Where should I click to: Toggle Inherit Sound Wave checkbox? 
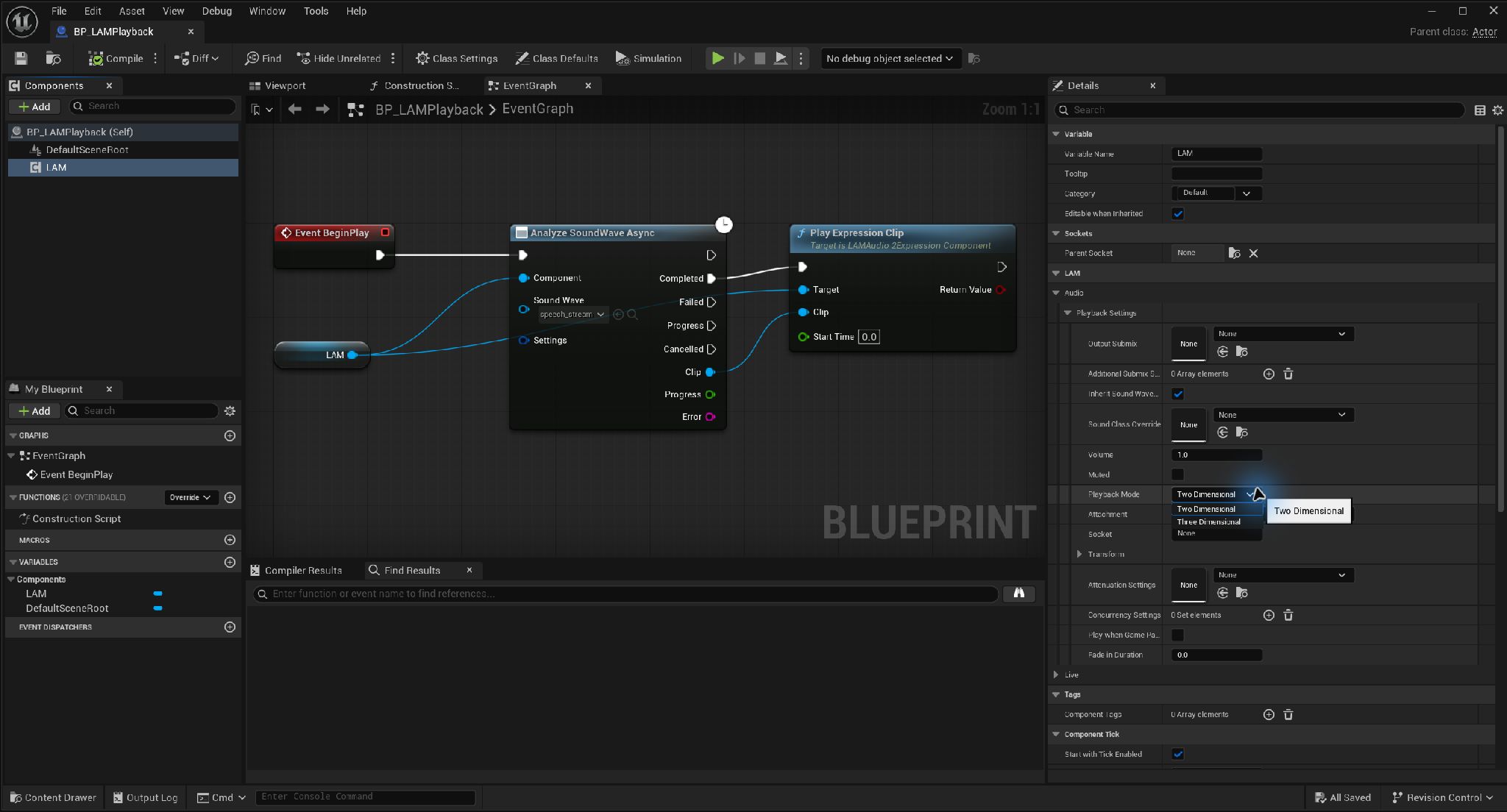(x=1177, y=393)
